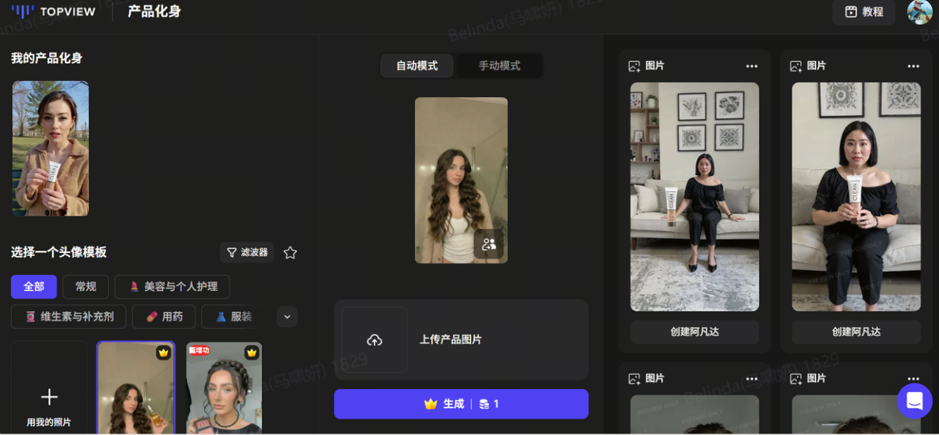The height and width of the screenshot is (435, 939).
Task: Open the 教程 tutorial button
Action: coord(863,12)
